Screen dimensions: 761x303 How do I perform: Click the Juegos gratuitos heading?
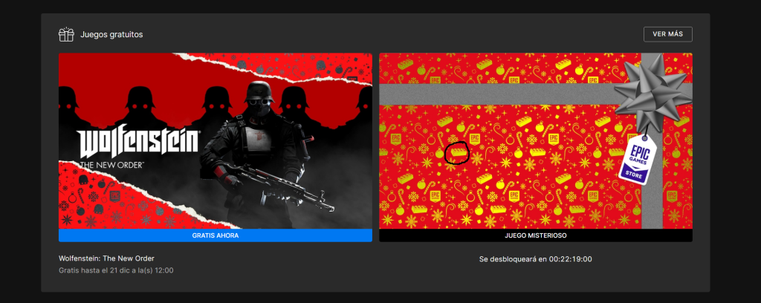[x=111, y=34]
